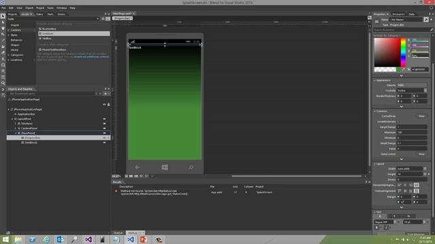Click search icon on phone preview

coord(191,167)
